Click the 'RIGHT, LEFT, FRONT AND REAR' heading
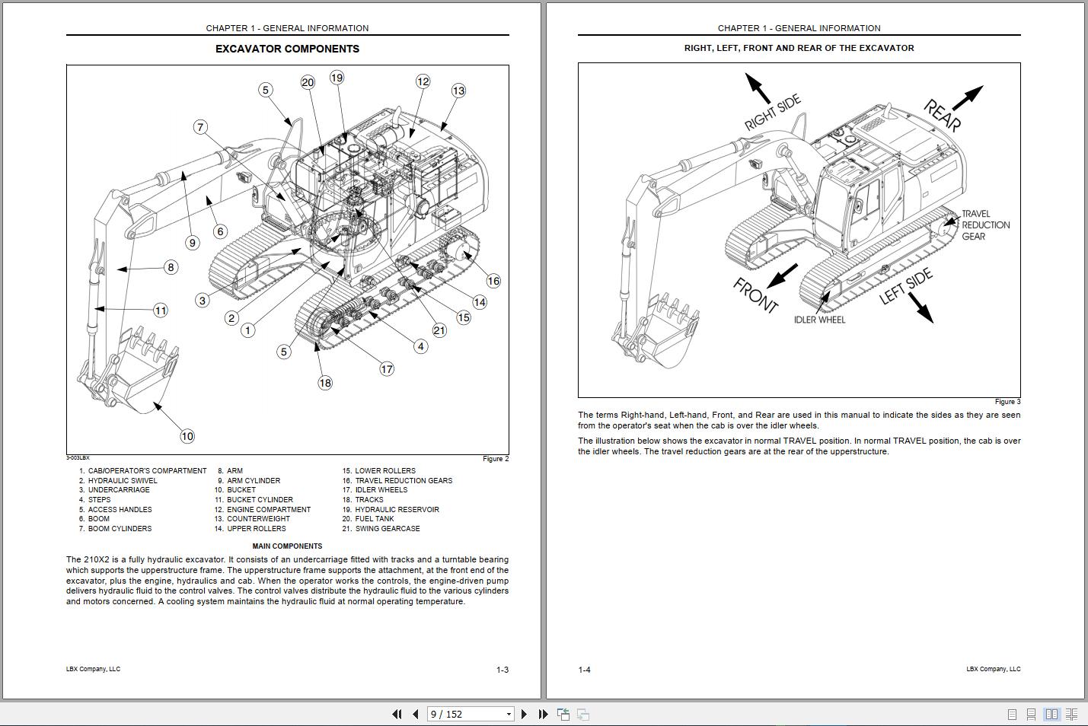 [799, 48]
